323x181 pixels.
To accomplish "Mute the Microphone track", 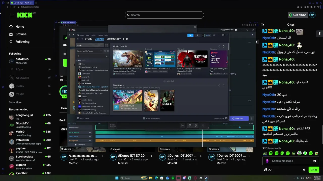I will point(90,141).
